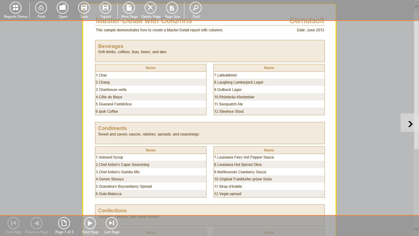Image resolution: width=419 pixels, height=236 pixels.
Task: Click the Open folder icon
Action: [63, 8]
